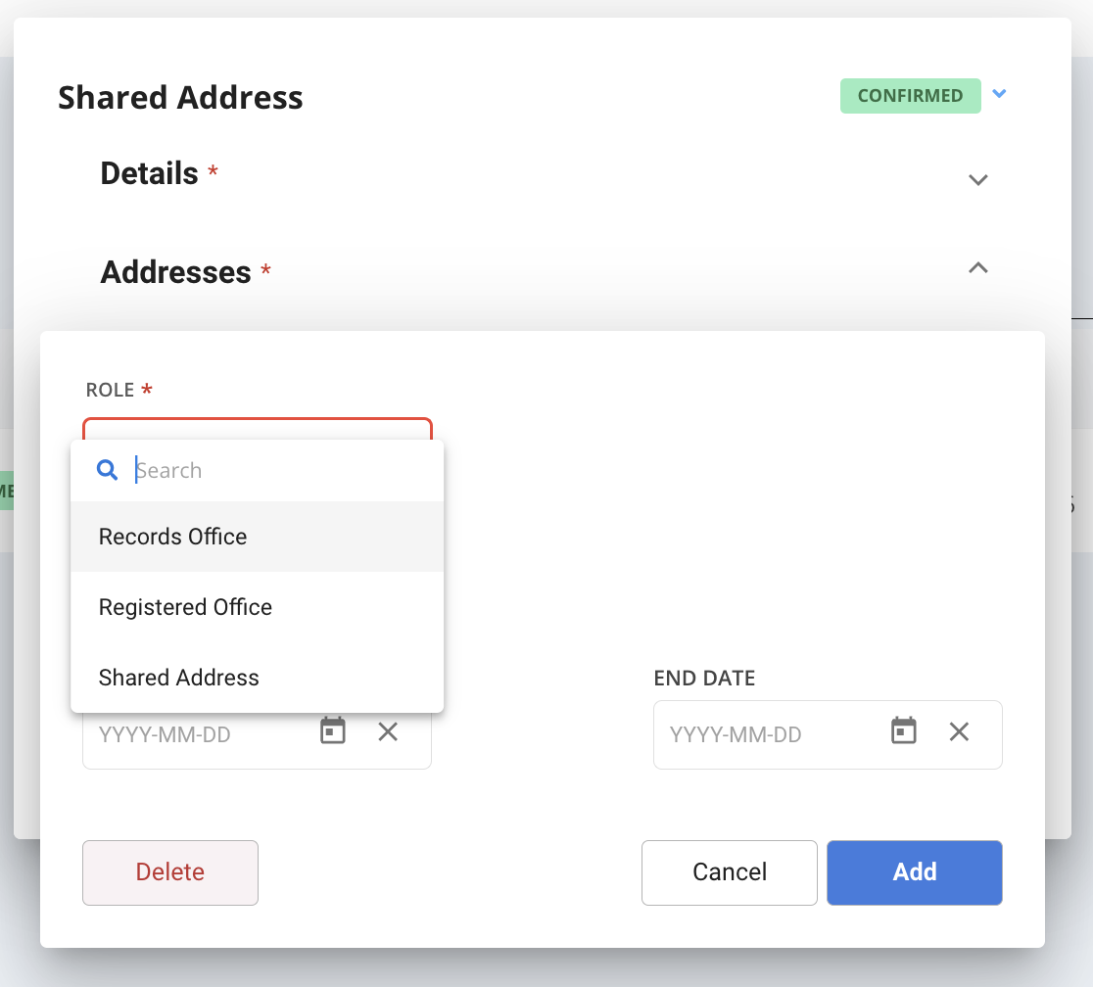The height and width of the screenshot is (987, 1093).
Task: Click the Add button
Action: 913,871
